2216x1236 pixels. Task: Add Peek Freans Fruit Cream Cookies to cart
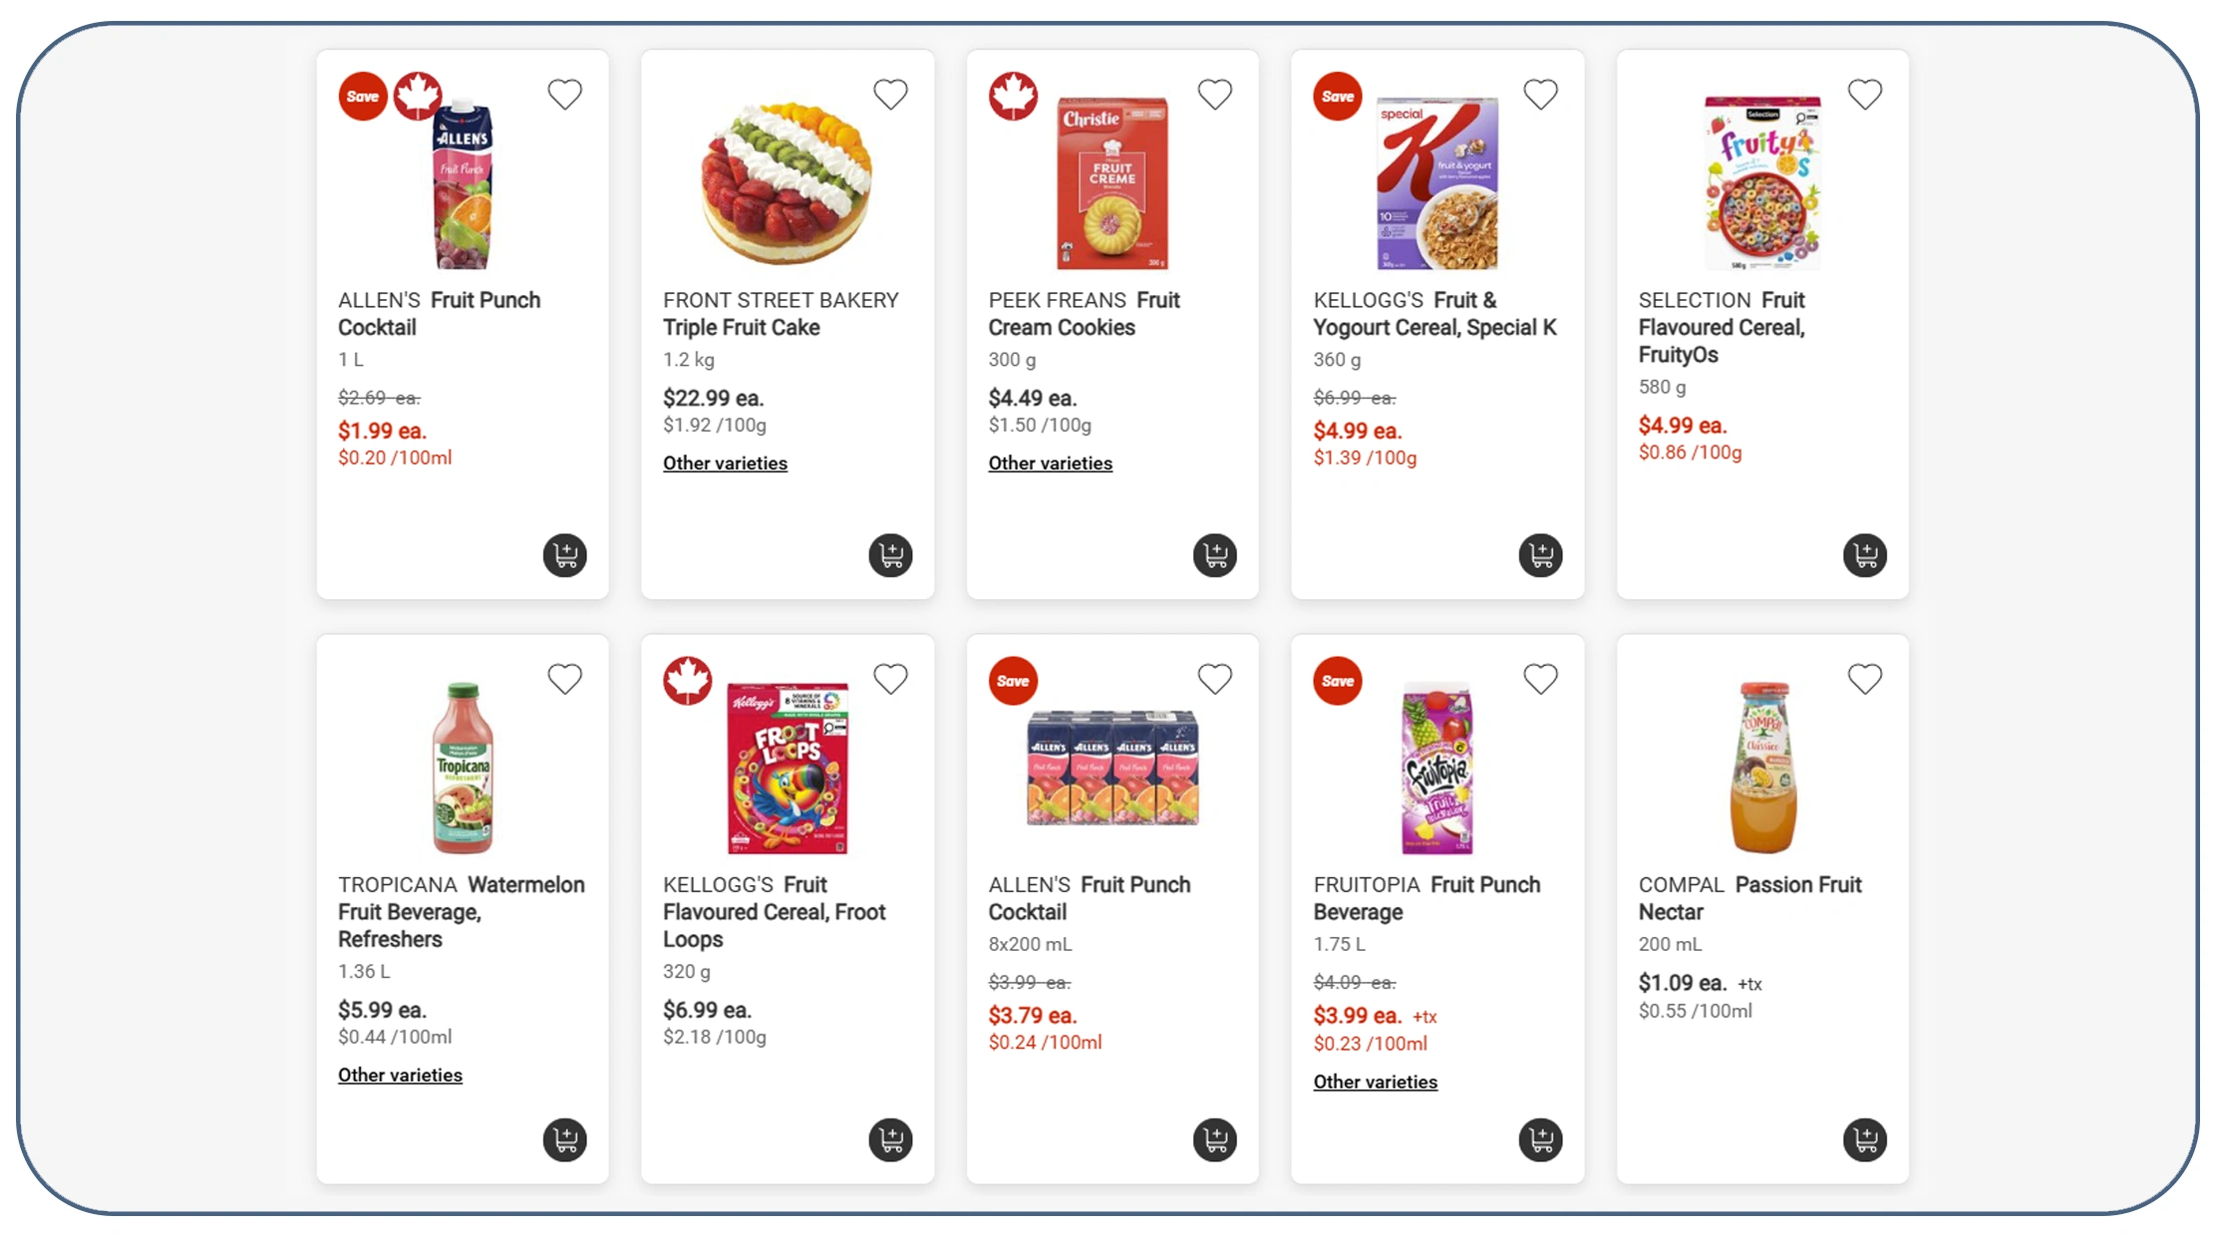pos(1215,555)
